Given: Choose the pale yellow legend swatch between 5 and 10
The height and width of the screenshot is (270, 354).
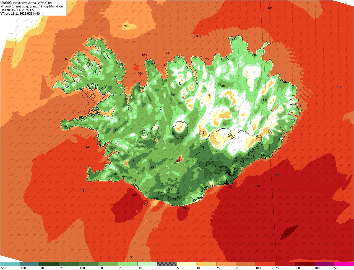Looking at the screenshot, I should 187,264.
